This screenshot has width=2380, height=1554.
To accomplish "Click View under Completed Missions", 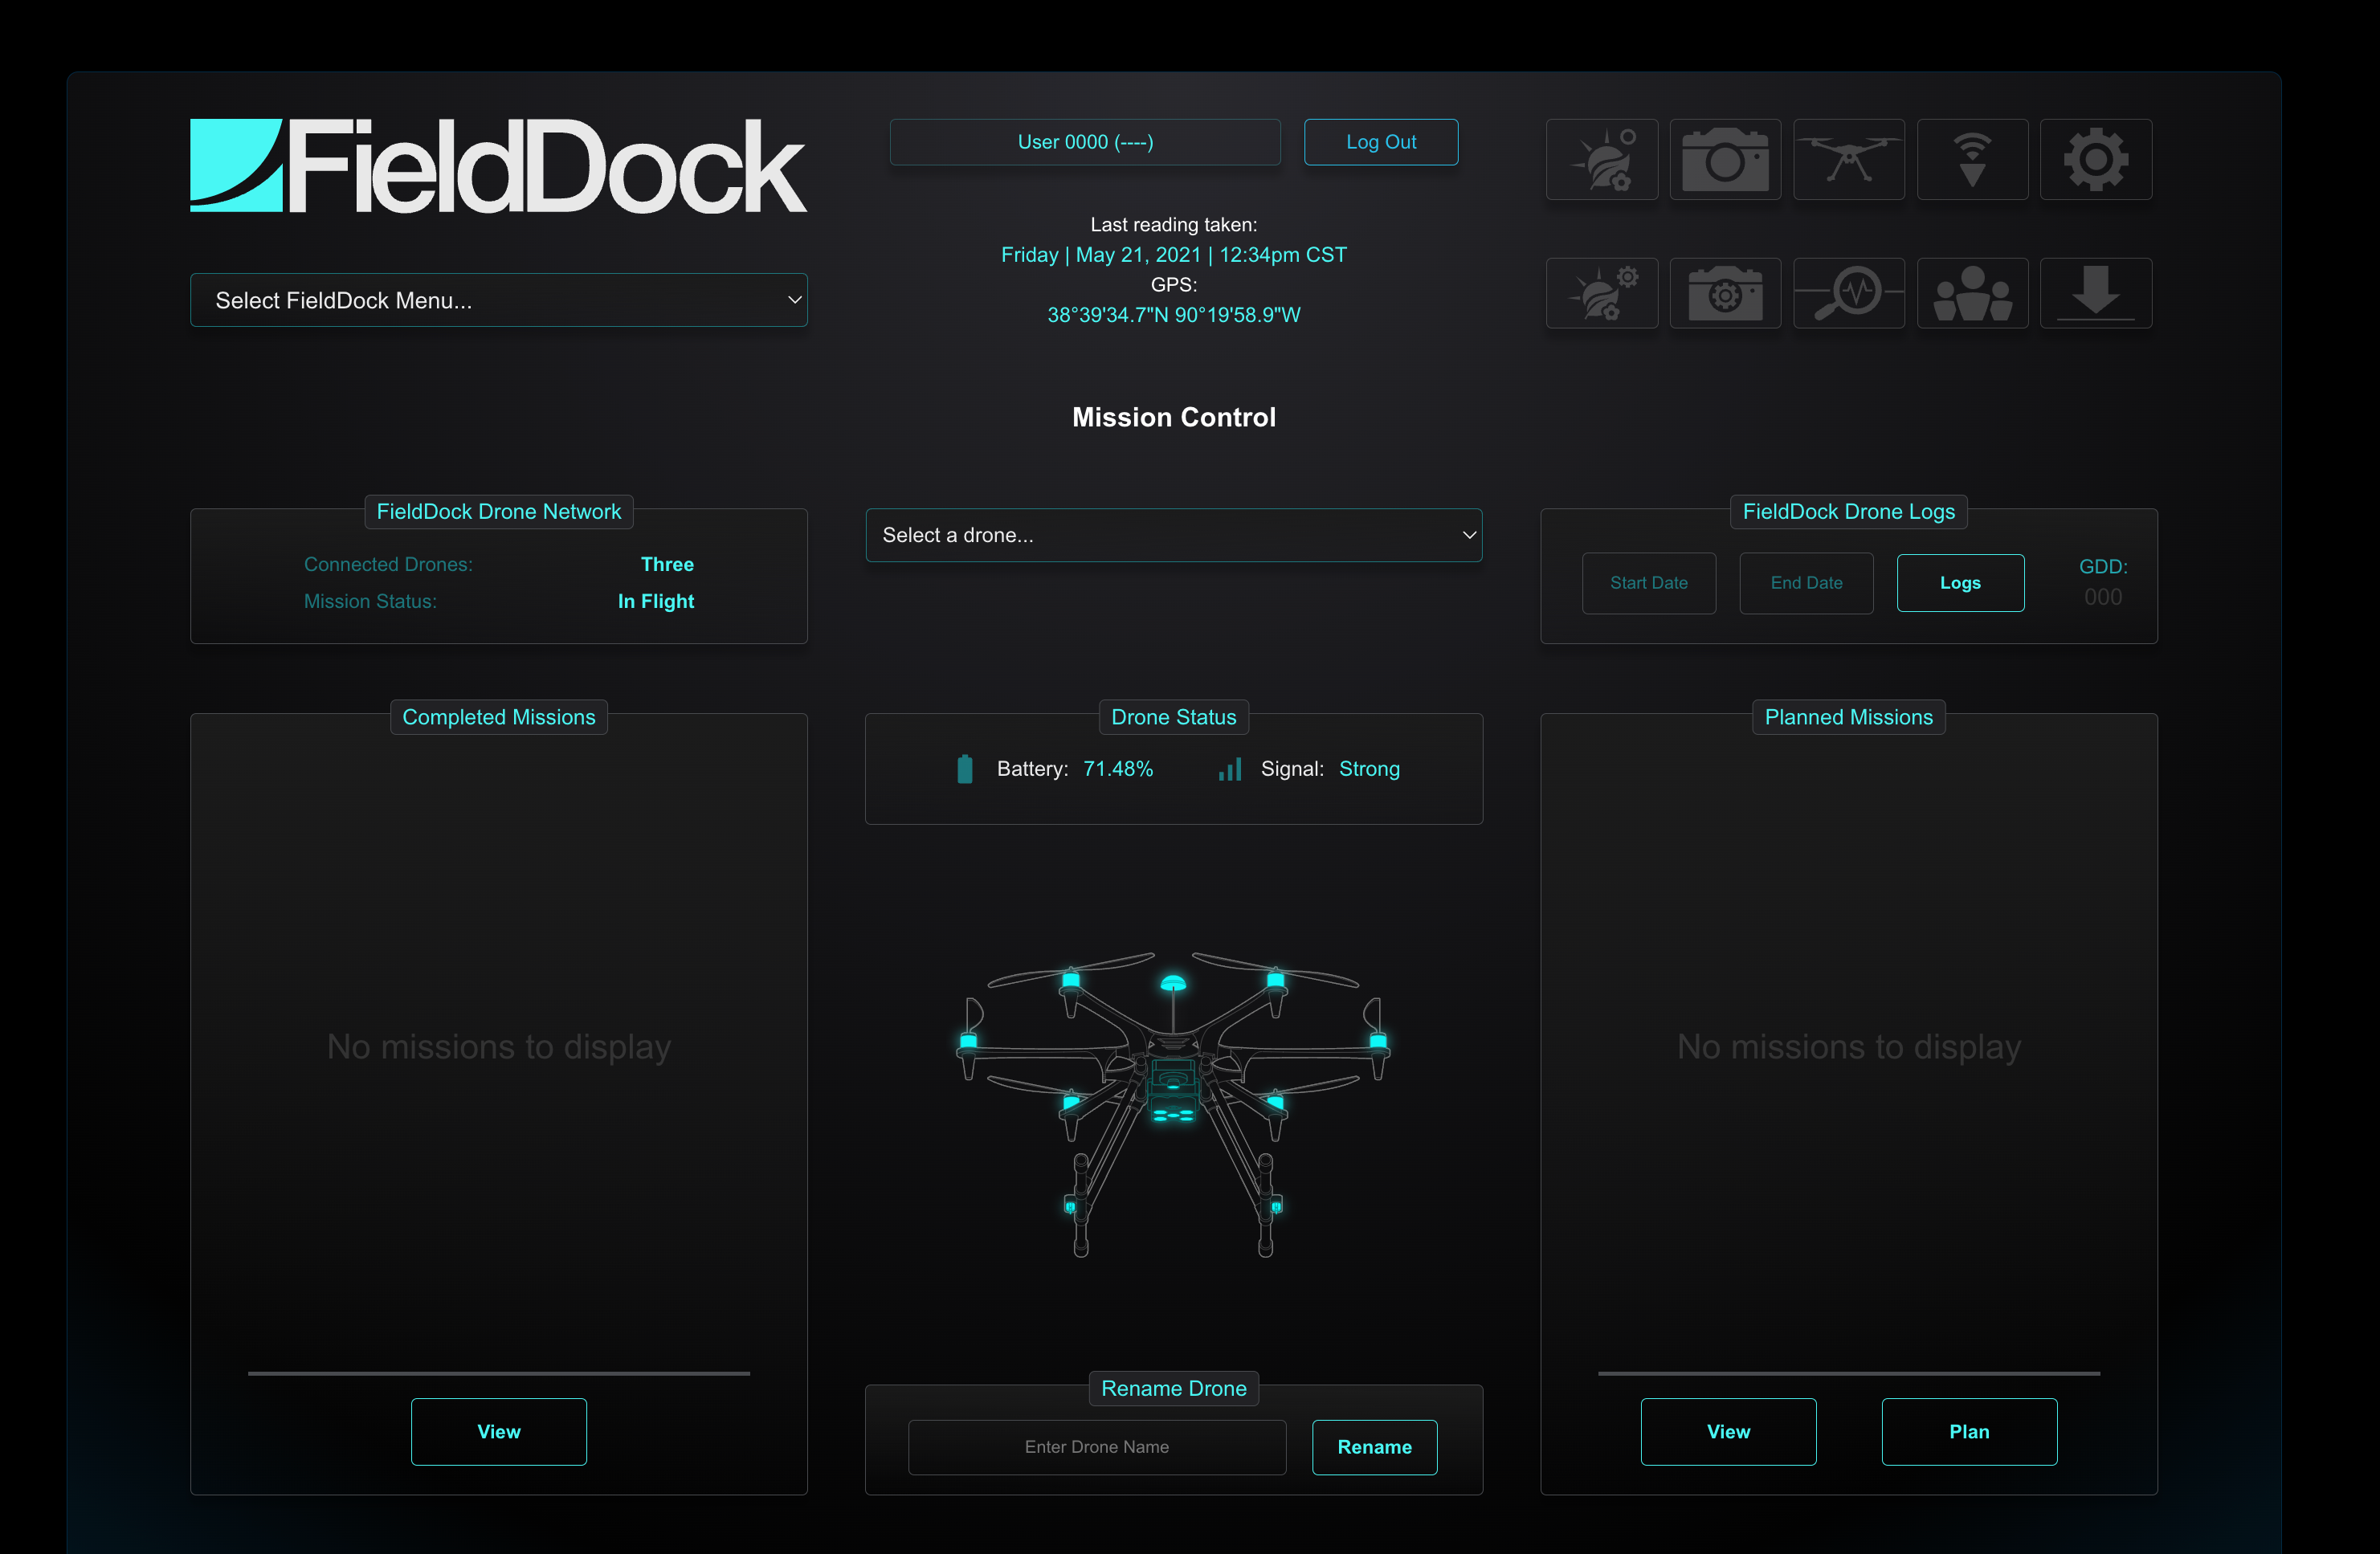I will tap(498, 1431).
